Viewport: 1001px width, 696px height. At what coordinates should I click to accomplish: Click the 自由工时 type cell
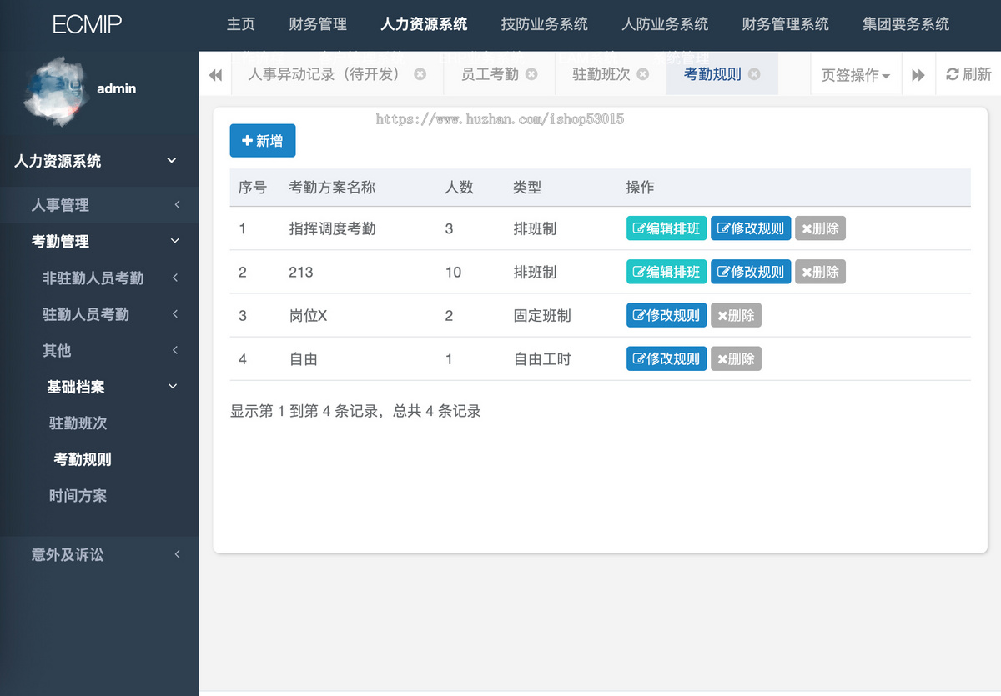[542, 359]
